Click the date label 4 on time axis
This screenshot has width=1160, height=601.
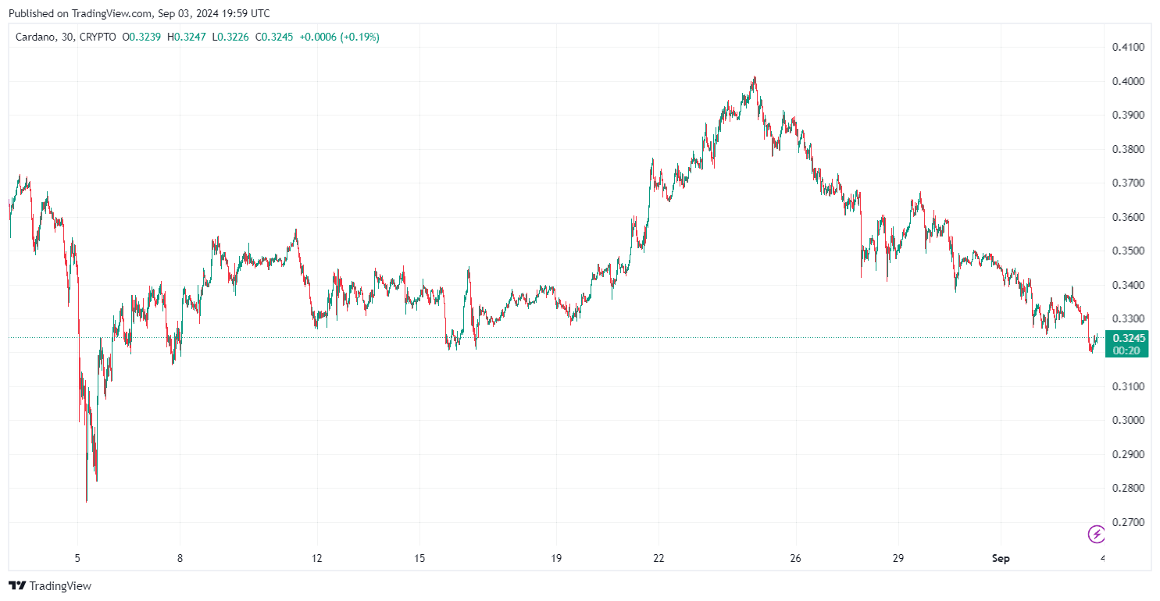pos(1102,558)
